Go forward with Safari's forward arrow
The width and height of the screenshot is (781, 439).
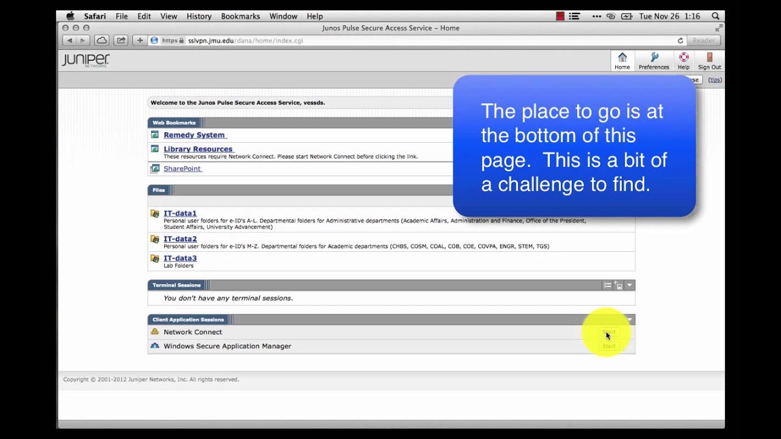click(x=83, y=40)
